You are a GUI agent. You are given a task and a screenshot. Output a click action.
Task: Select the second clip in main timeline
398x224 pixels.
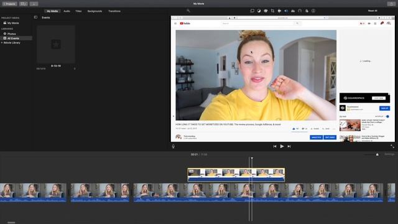click(x=100, y=193)
